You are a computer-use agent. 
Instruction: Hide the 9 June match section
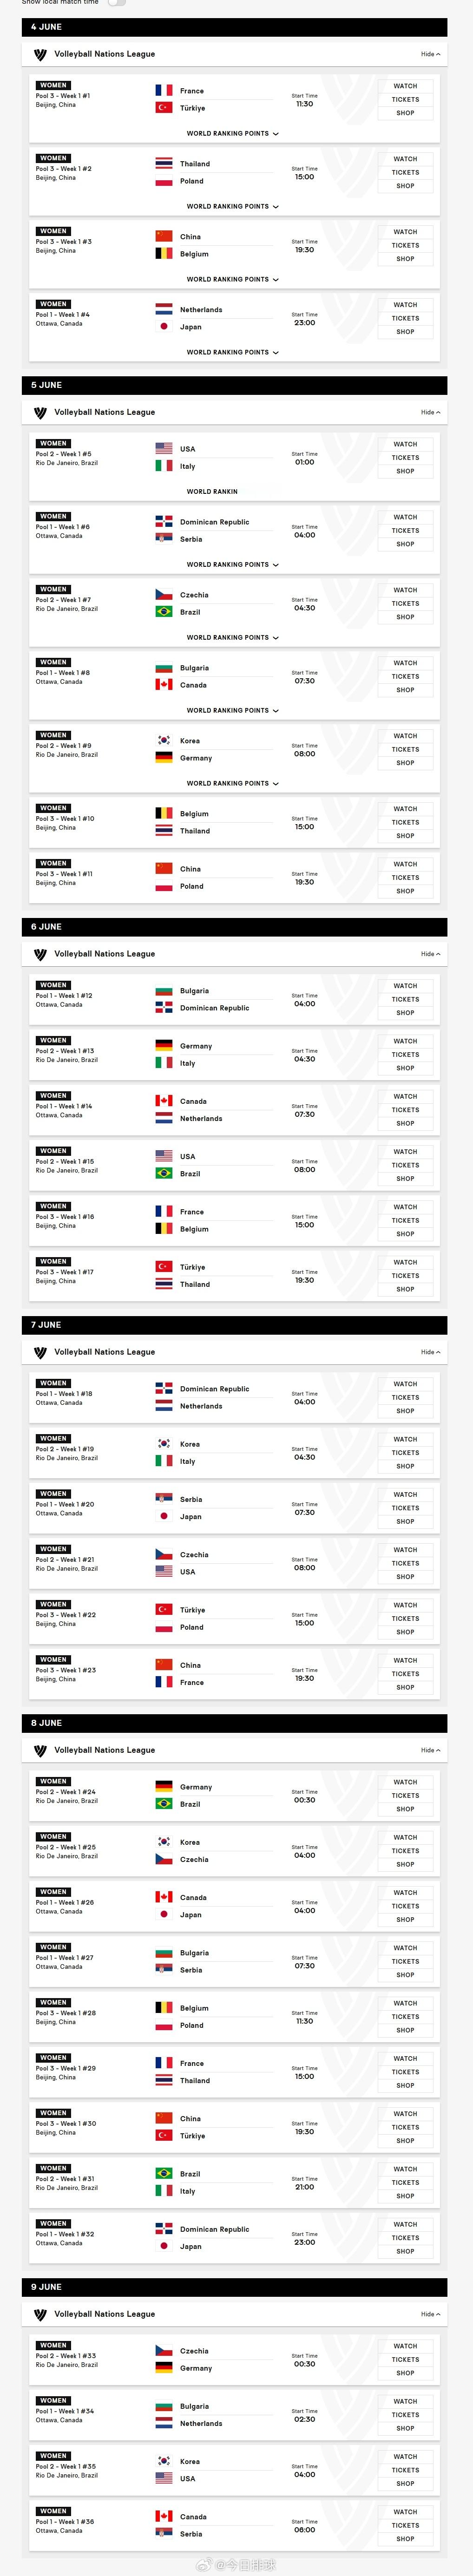coord(430,2314)
